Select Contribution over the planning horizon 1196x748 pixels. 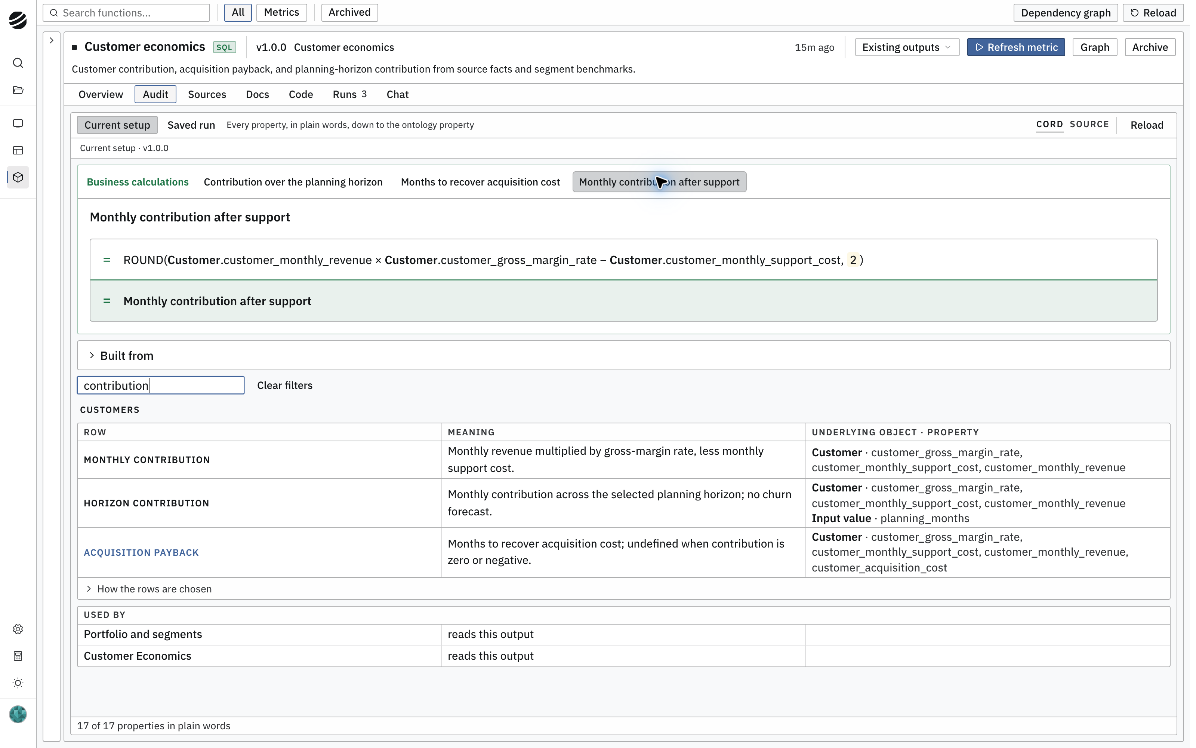point(293,182)
